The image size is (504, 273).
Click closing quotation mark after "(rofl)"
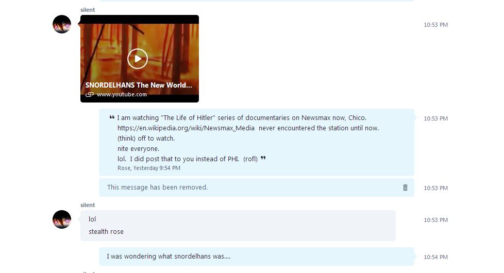click(x=263, y=158)
